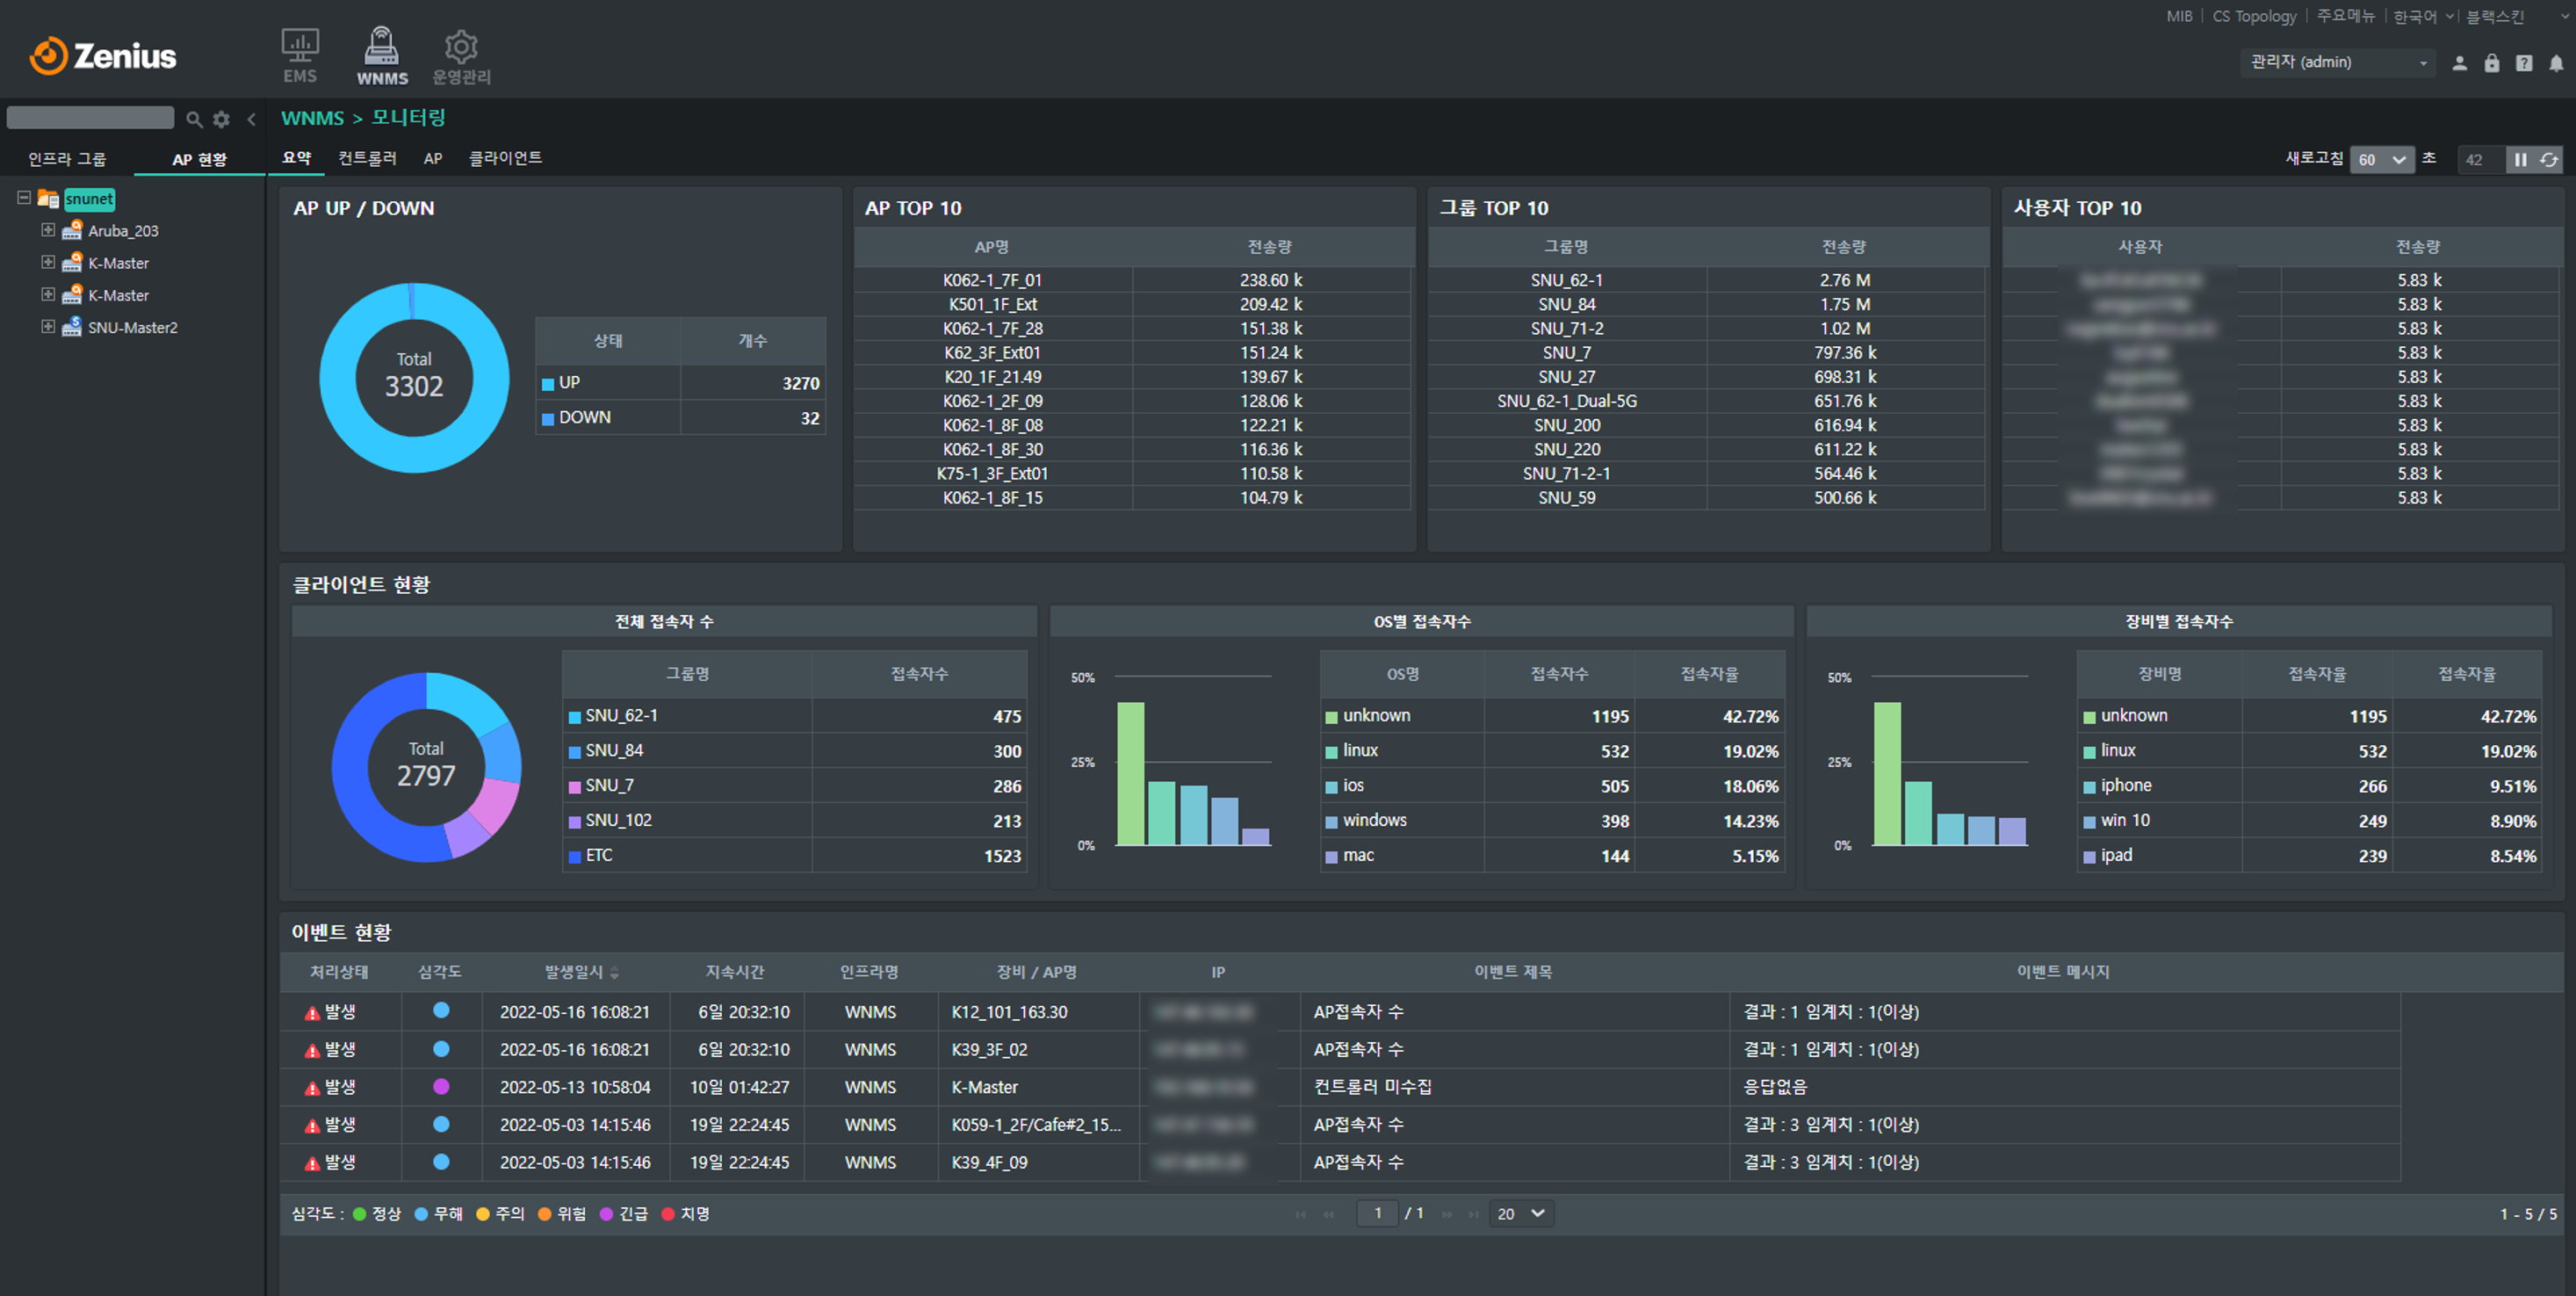Open the MIB link
Viewport: 2576px width, 1296px height.
pyautogui.click(x=2179, y=16)
